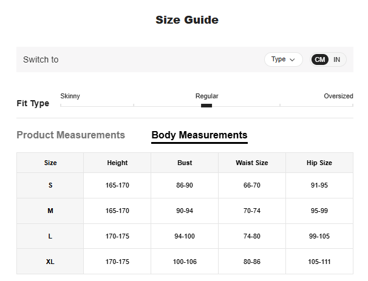The image size is (368, 281).
Task: Select the L size row
Action: 50,236
